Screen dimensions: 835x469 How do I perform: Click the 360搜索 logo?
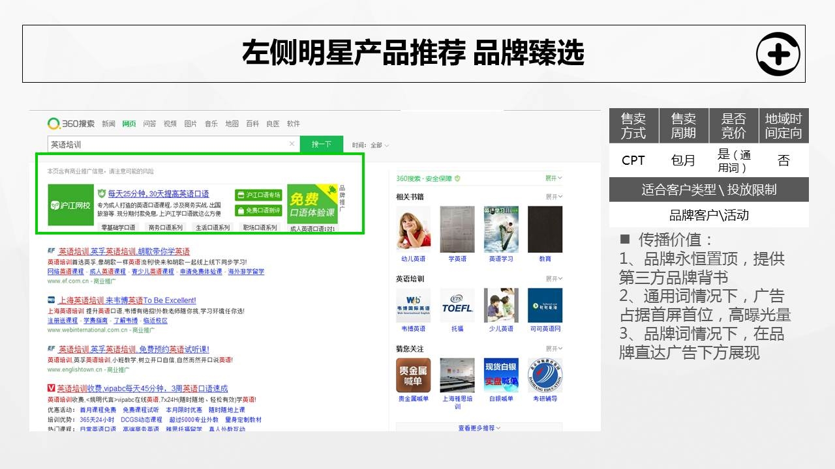71,124
